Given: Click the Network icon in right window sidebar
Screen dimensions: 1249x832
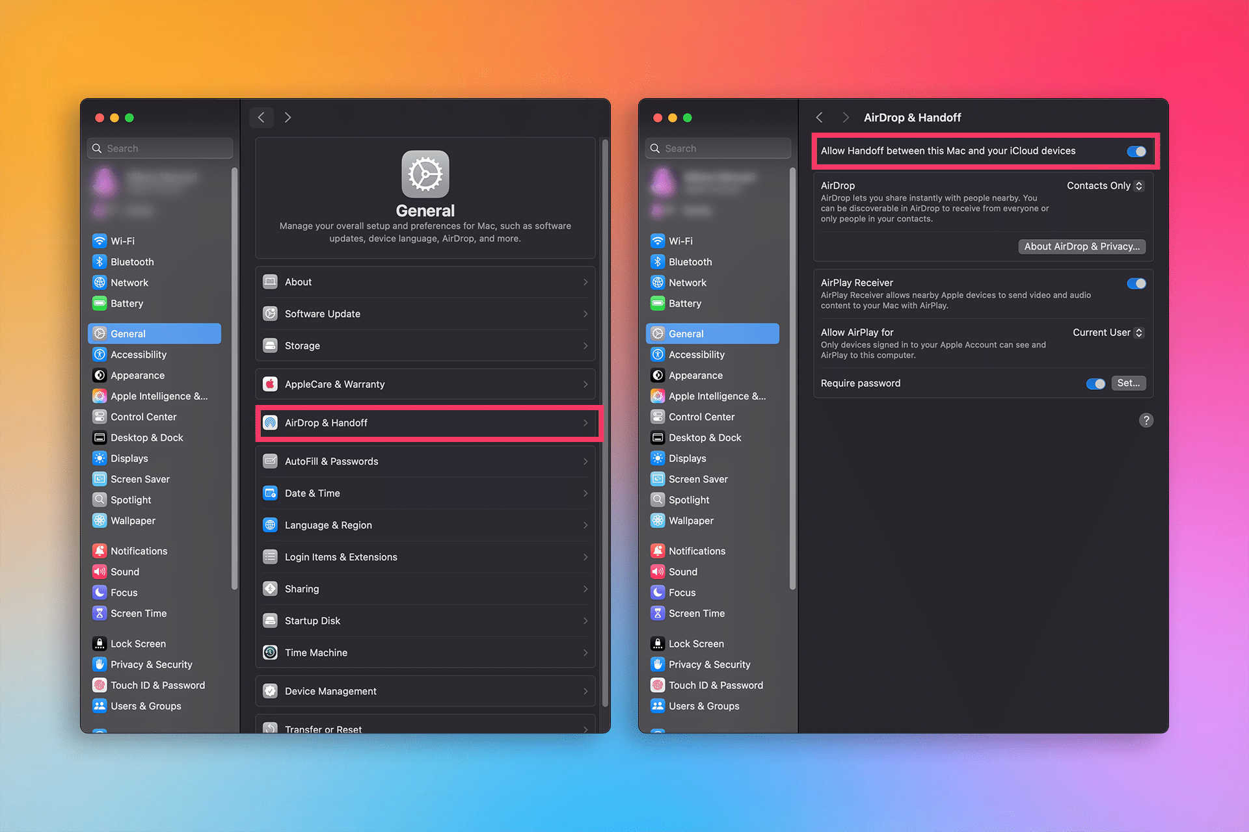Looking at the screenshot, I should click(658, 283).
